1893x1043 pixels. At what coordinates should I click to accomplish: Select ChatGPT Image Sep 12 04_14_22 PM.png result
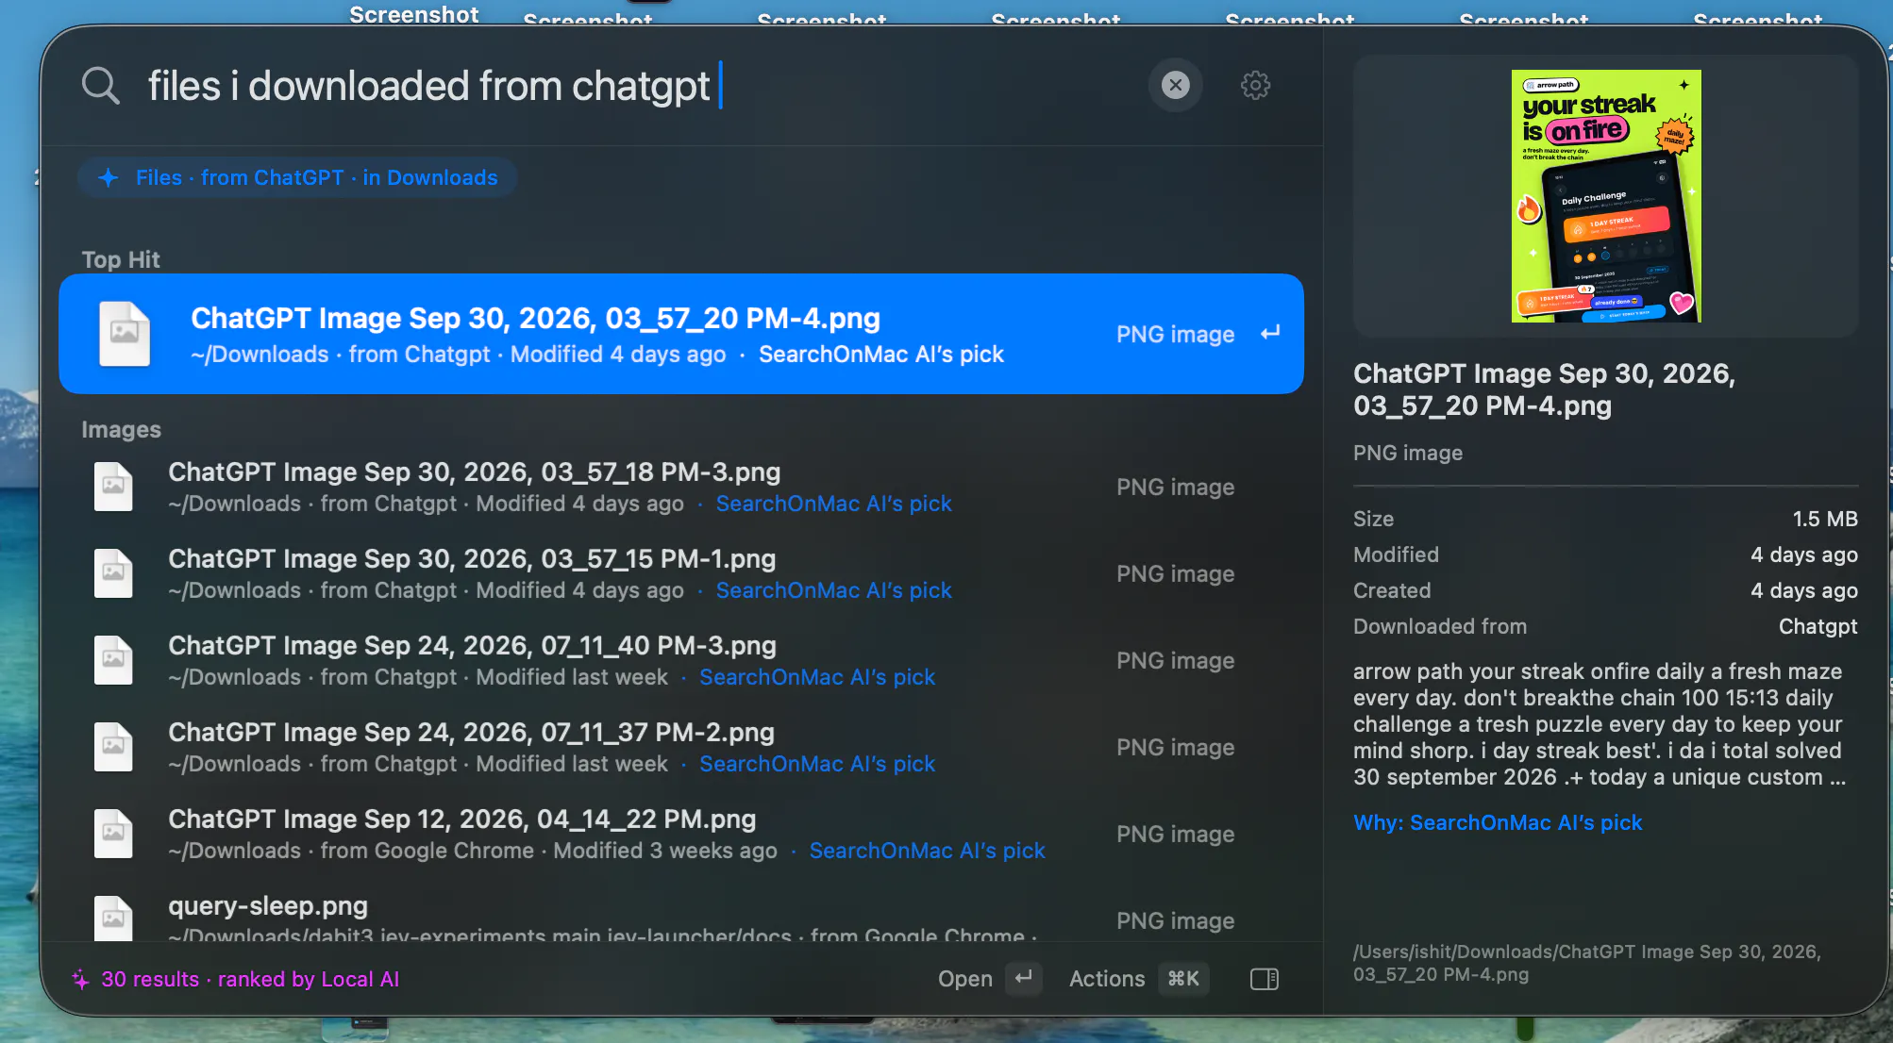pyautogui.click(x=681, y=834)
